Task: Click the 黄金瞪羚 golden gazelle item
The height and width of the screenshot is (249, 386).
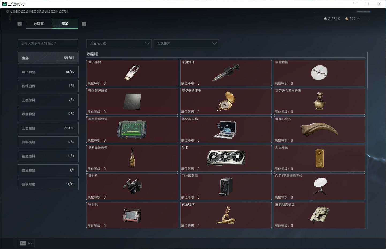Action: pos(226,215)
